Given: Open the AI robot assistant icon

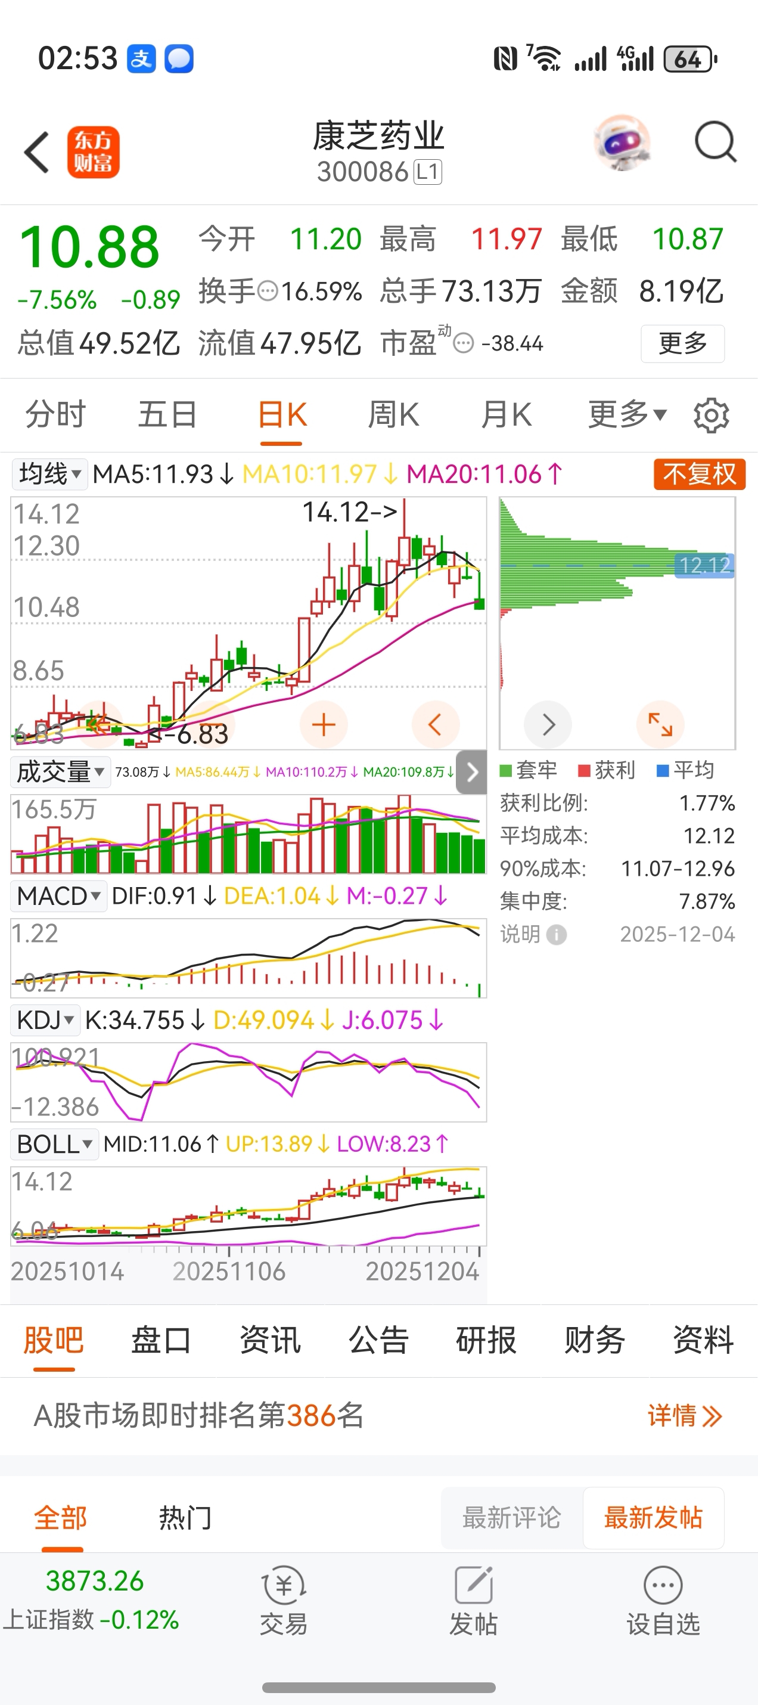Looking at the screenshot, I should point(622,143).
